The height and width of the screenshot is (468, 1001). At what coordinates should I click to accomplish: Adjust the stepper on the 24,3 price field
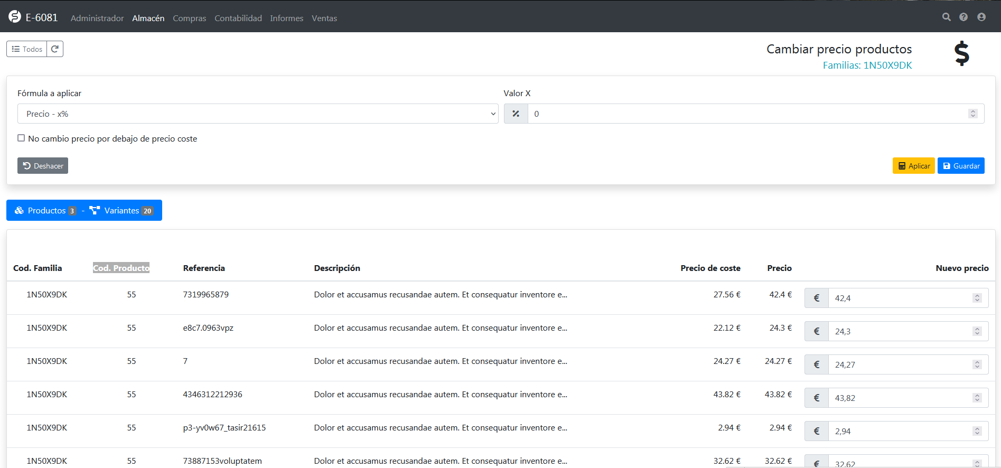tap(977, 331)
